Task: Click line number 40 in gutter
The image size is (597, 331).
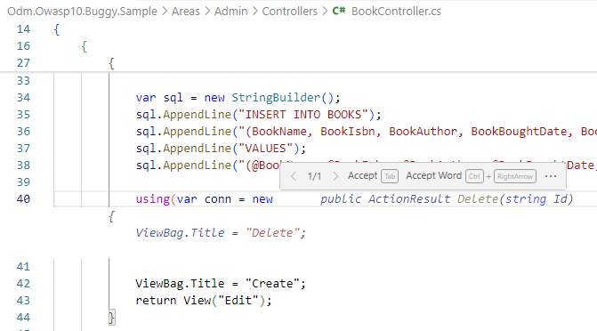Action: [x=23, y=198]
